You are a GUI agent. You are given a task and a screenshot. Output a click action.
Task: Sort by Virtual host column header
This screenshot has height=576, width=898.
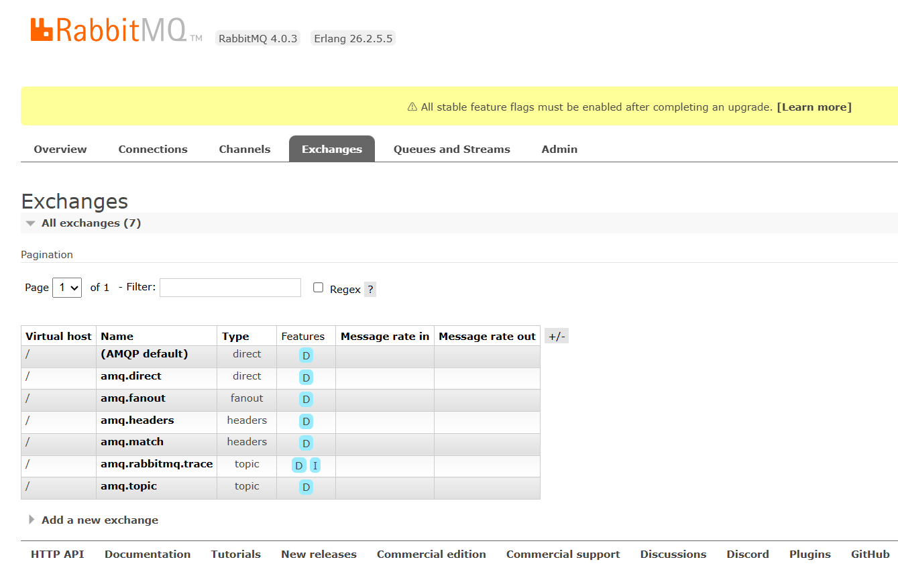coord(58,337)
